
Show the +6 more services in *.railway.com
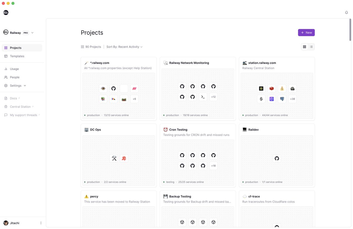pyautogui.click(x=134, y=99)
